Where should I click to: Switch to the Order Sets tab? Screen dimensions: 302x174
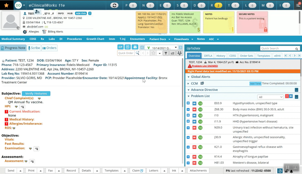click(246, 56)
